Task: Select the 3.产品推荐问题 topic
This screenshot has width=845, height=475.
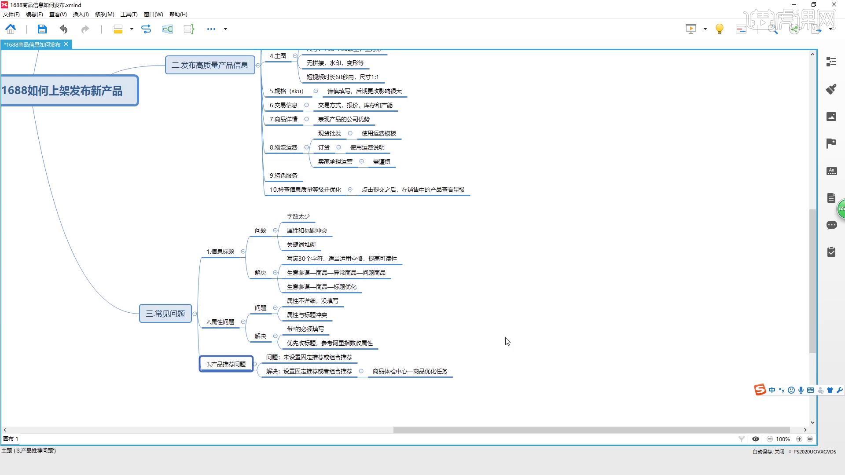Action: [226, 364]
